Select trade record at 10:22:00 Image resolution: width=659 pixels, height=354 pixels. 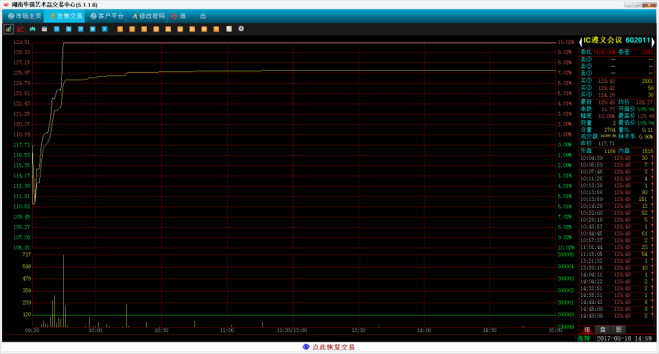pyautogui.click(x=617, y=213)
